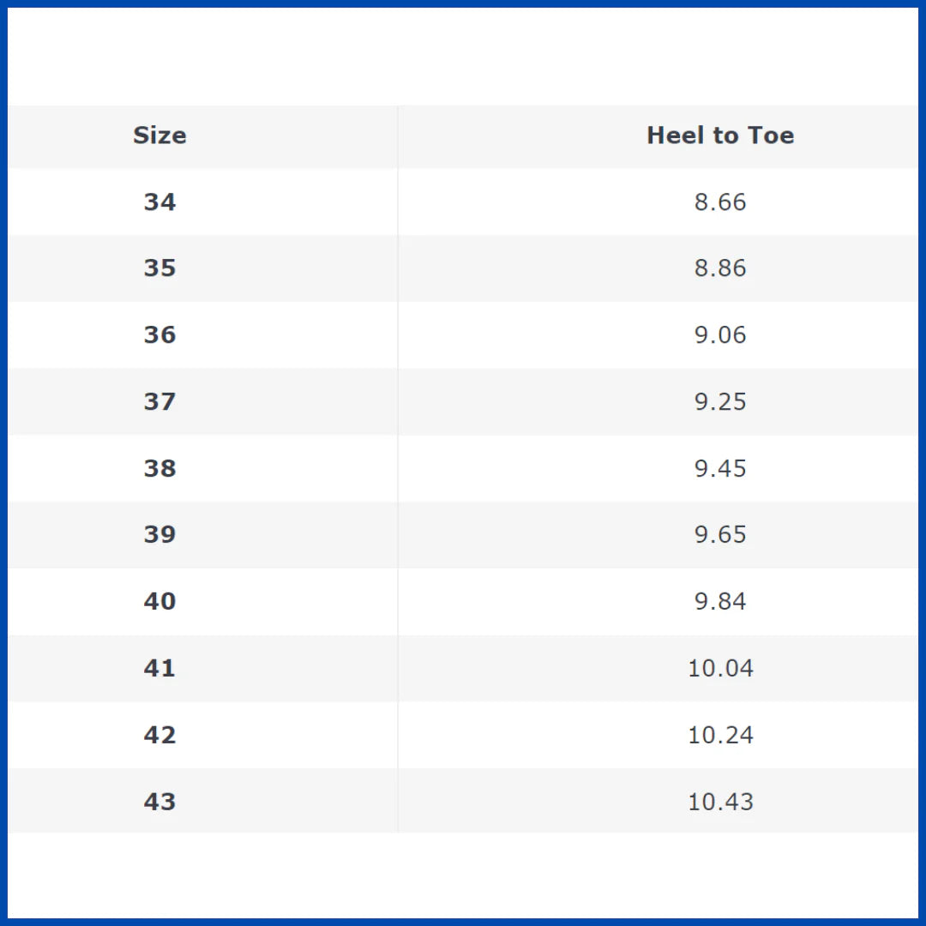The width and height of the screenshot is (926, 926).
Task: Click size 36 cell
Action: point(159,334)
